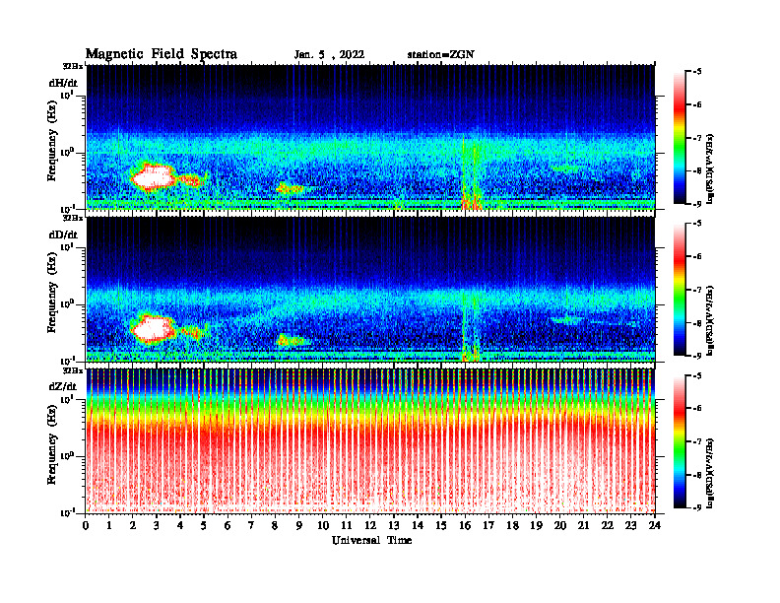Screen dimensions: 780x603
Task: Click hour 9 on the Universal Time axis
Action: tap(299, 525)
